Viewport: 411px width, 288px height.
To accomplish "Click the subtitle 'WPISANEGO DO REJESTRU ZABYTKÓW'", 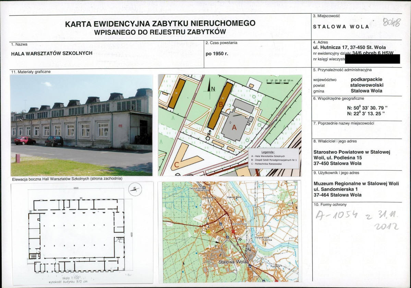I will tap(160, 32).
